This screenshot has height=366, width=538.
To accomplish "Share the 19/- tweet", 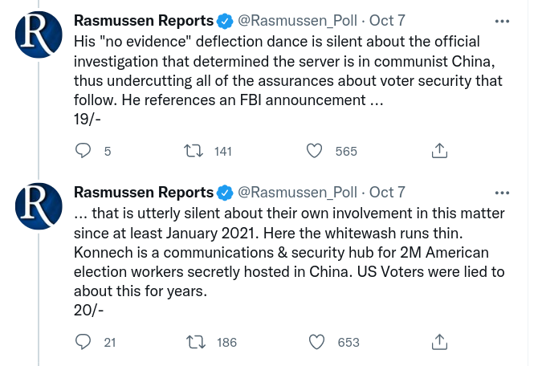I will 439,151.
